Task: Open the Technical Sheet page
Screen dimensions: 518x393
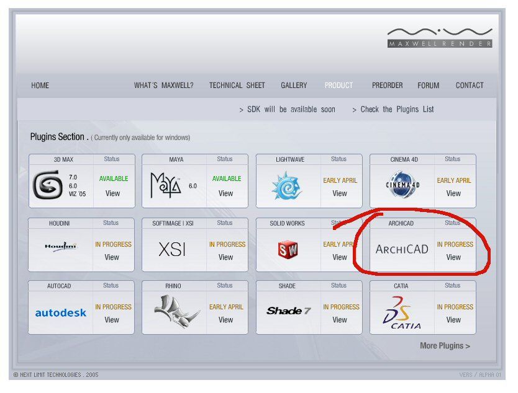Action: pos(237,86)
